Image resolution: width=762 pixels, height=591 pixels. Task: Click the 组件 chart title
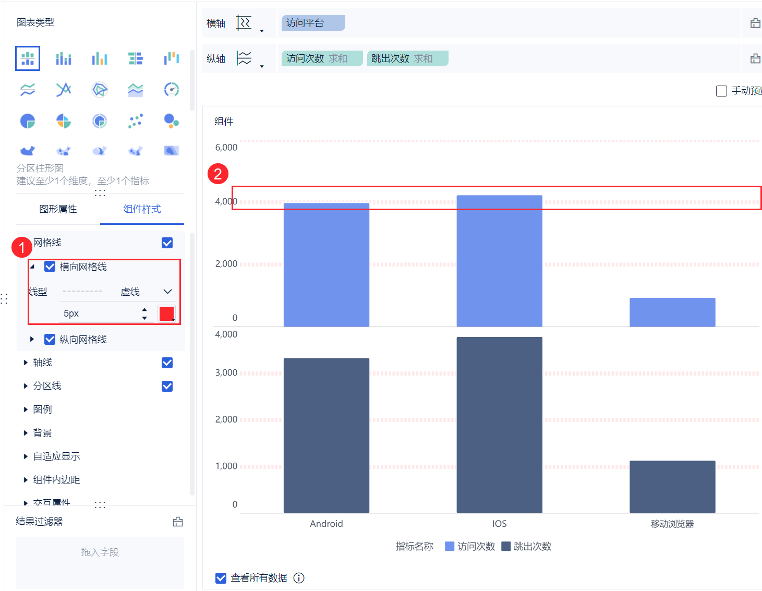(x=224, y=121)
